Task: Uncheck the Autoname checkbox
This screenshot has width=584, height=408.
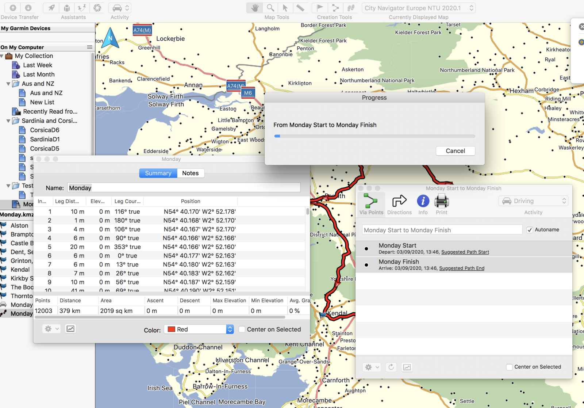Action: coord(530,230)
